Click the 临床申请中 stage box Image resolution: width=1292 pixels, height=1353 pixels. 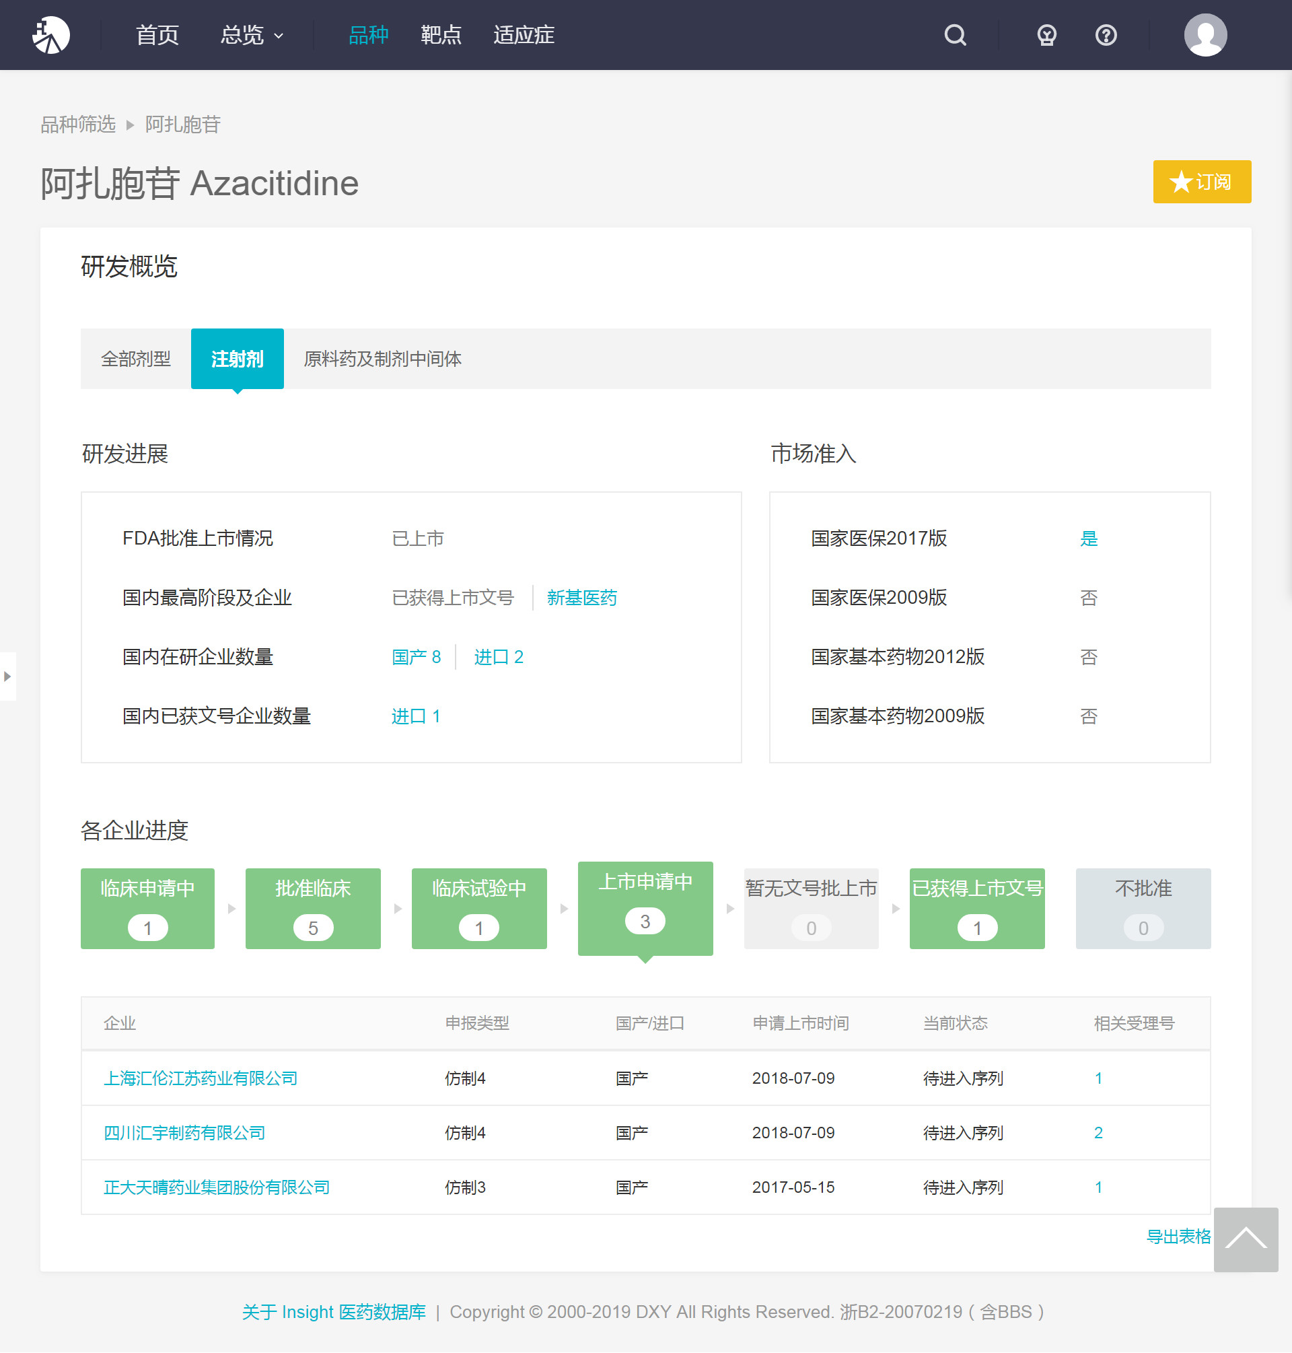pos(147,908)
